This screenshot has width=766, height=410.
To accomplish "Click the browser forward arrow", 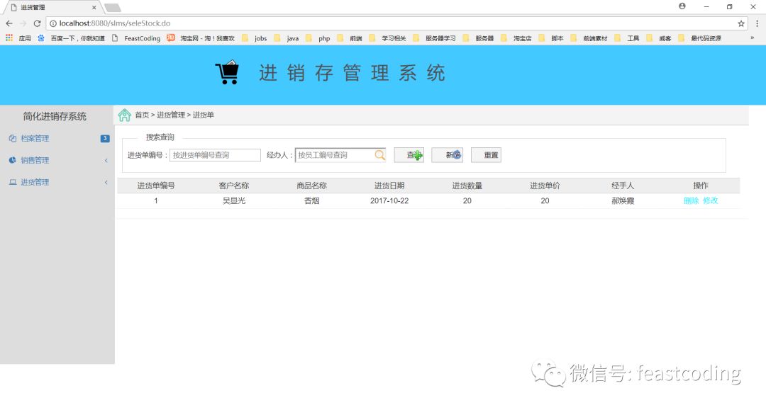I will [23, 23].
